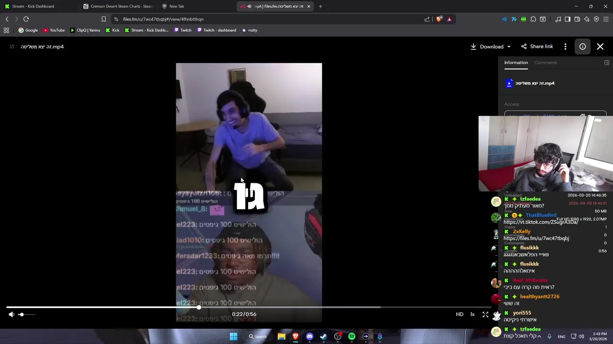Viewport: 613px width, 344px height.
Task: Click the Brave VPN shield icon
Action: (596, 19)
